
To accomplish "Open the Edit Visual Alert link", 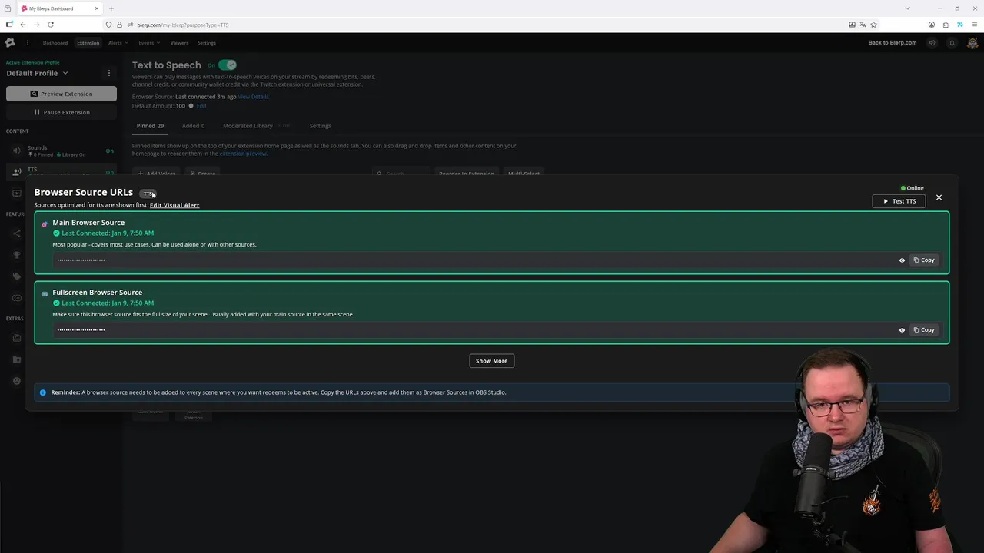I will (x=175, y=205).
